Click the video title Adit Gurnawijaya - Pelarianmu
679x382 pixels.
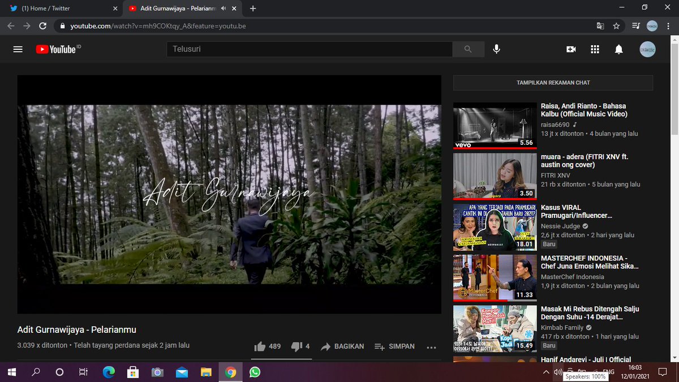pos(77,330)
